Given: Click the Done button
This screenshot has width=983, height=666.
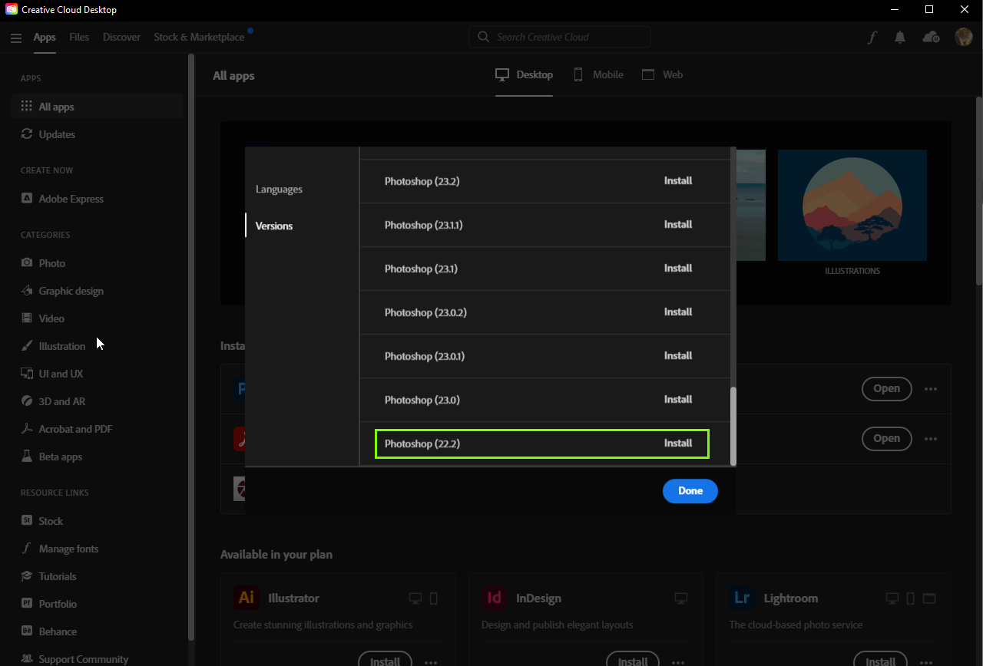Looking at the screenshot, I should click(x=690, y=491).
